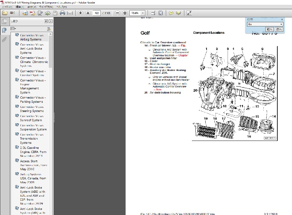Click the 次へ (Next) find button
Image resolution: width=292 pixels, height=215 pixels.
click(279, 29)
